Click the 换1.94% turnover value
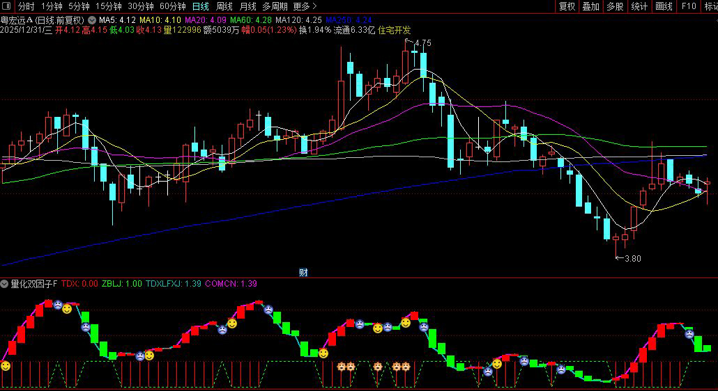Viewport: 718px width, 391px height. [x=315, y=31]
